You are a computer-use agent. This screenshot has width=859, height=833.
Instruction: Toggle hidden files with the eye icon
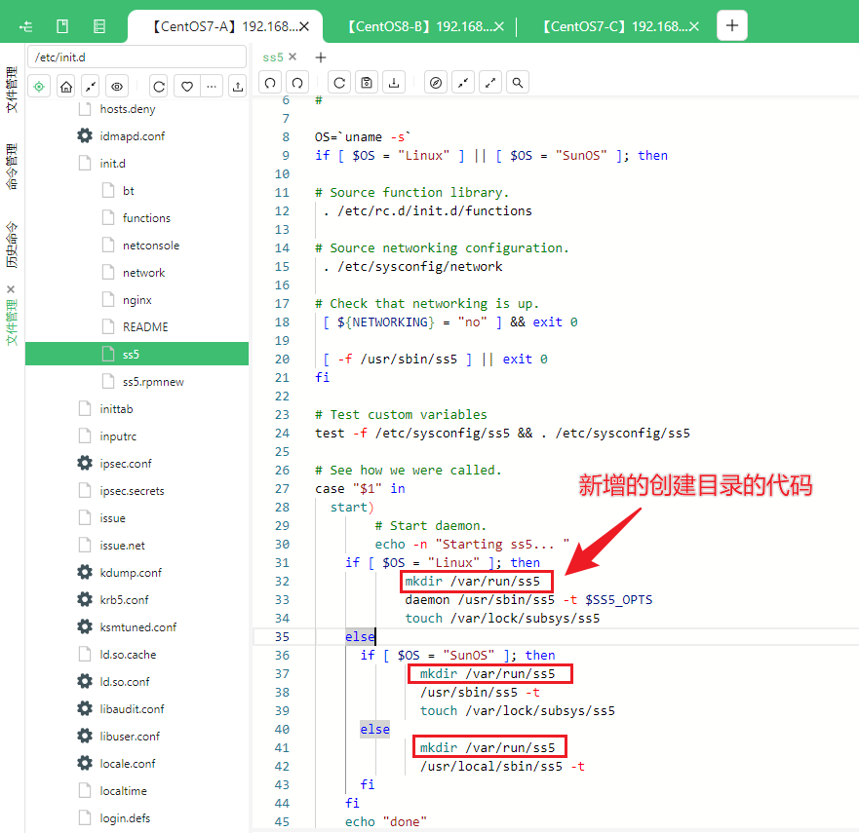pos(117,87)
